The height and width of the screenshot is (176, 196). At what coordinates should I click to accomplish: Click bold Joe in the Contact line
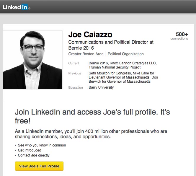[34, 155]
